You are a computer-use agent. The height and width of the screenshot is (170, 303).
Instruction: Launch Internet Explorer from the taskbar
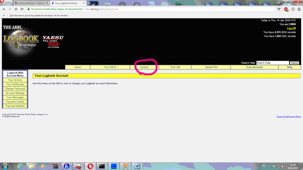(20, 166)
